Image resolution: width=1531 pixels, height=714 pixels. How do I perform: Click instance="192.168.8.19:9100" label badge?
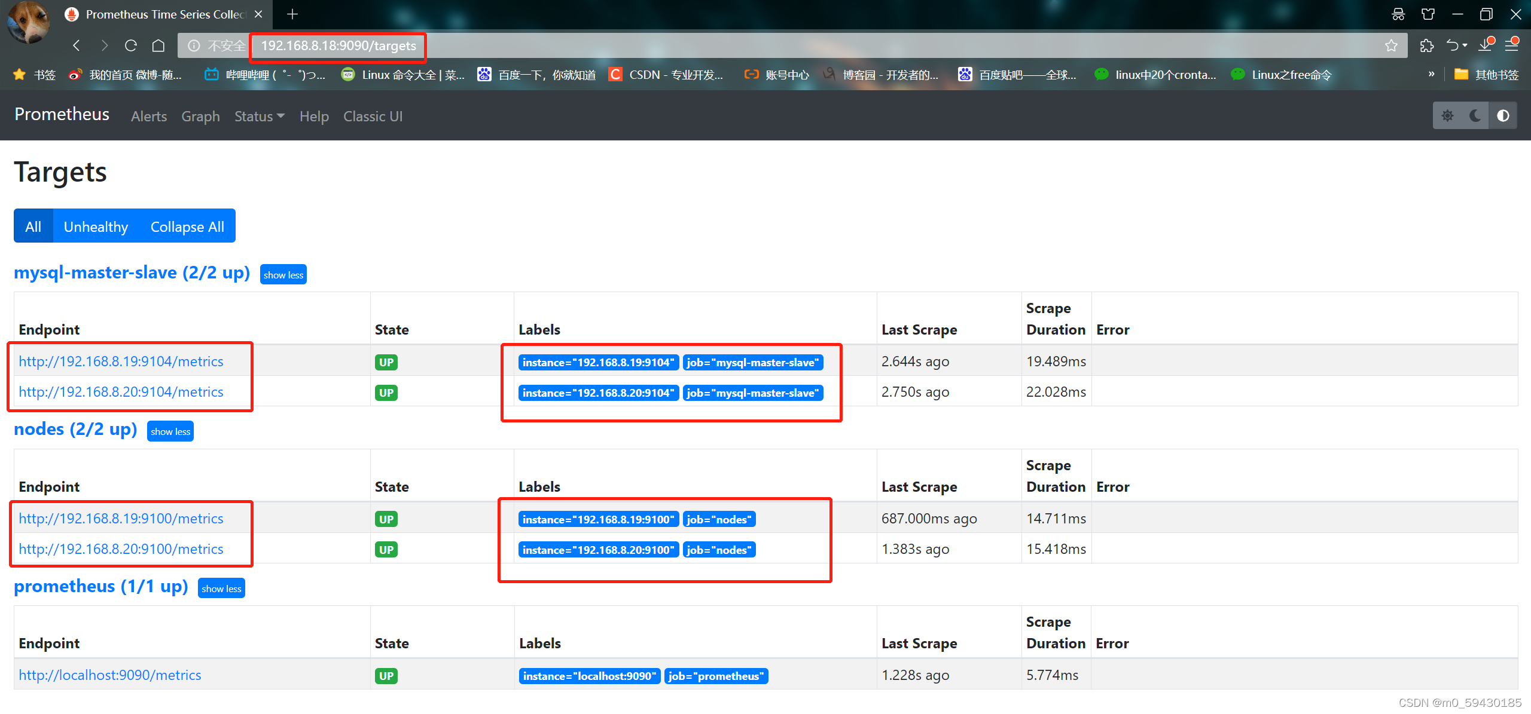599,519
